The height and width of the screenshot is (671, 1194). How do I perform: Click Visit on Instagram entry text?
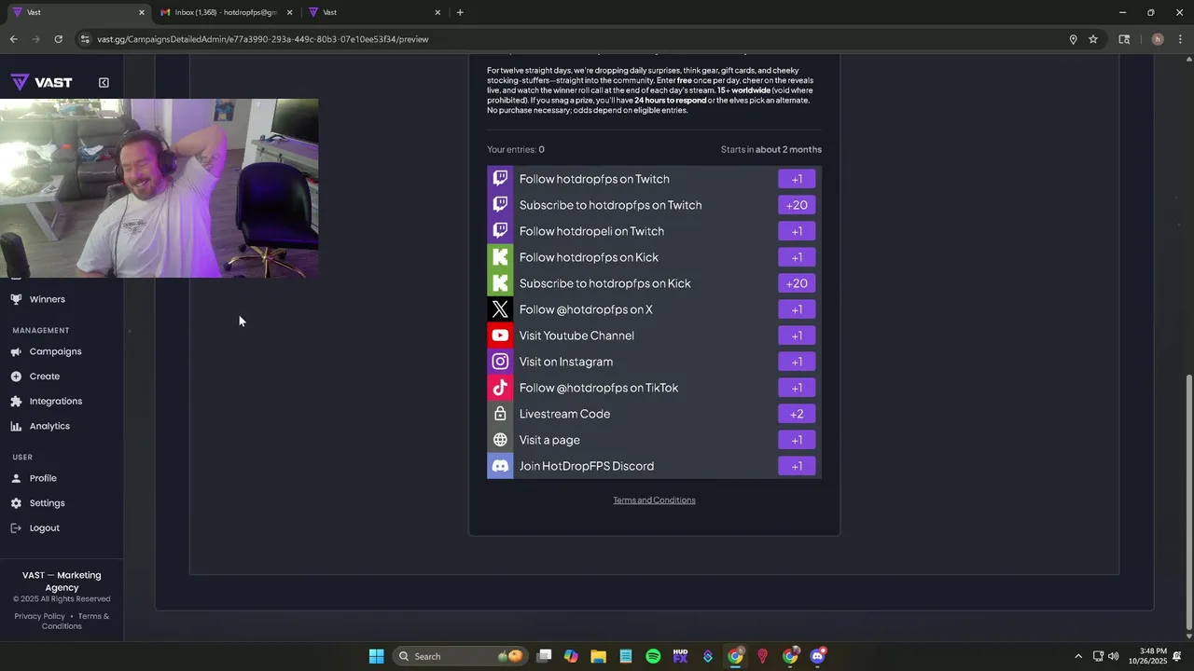566,362
